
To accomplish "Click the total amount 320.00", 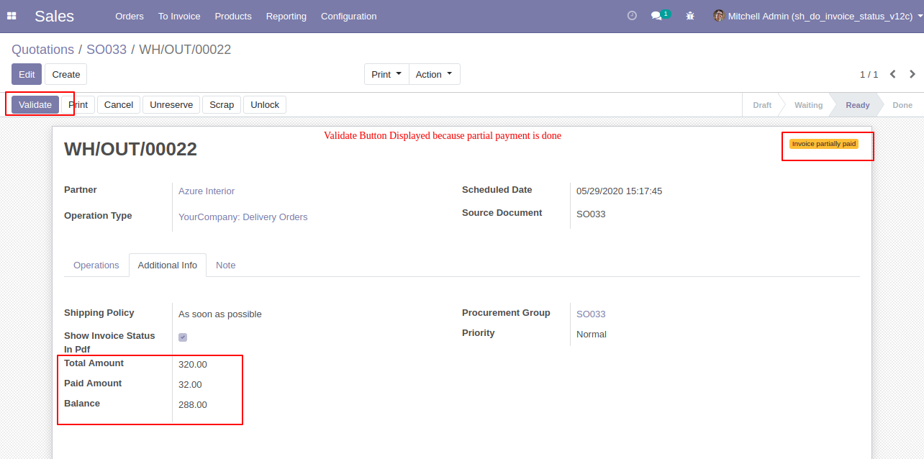I will [x=193, y=364].
